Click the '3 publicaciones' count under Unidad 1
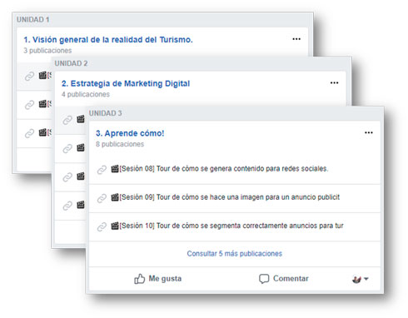This screenshot has height=318, width=408. click(47, 51)
